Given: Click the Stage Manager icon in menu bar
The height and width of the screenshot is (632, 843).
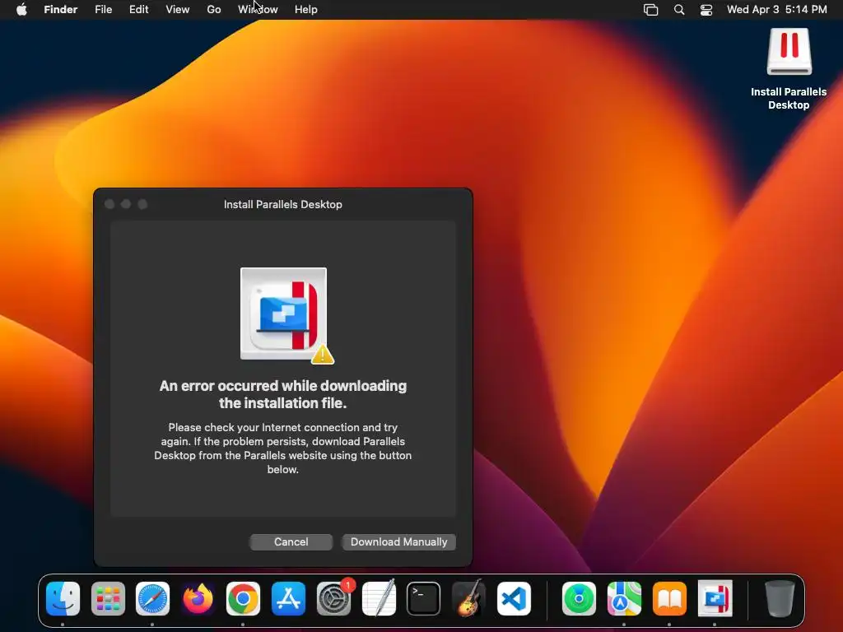Looking at the screenshot, I should [650, 10].
